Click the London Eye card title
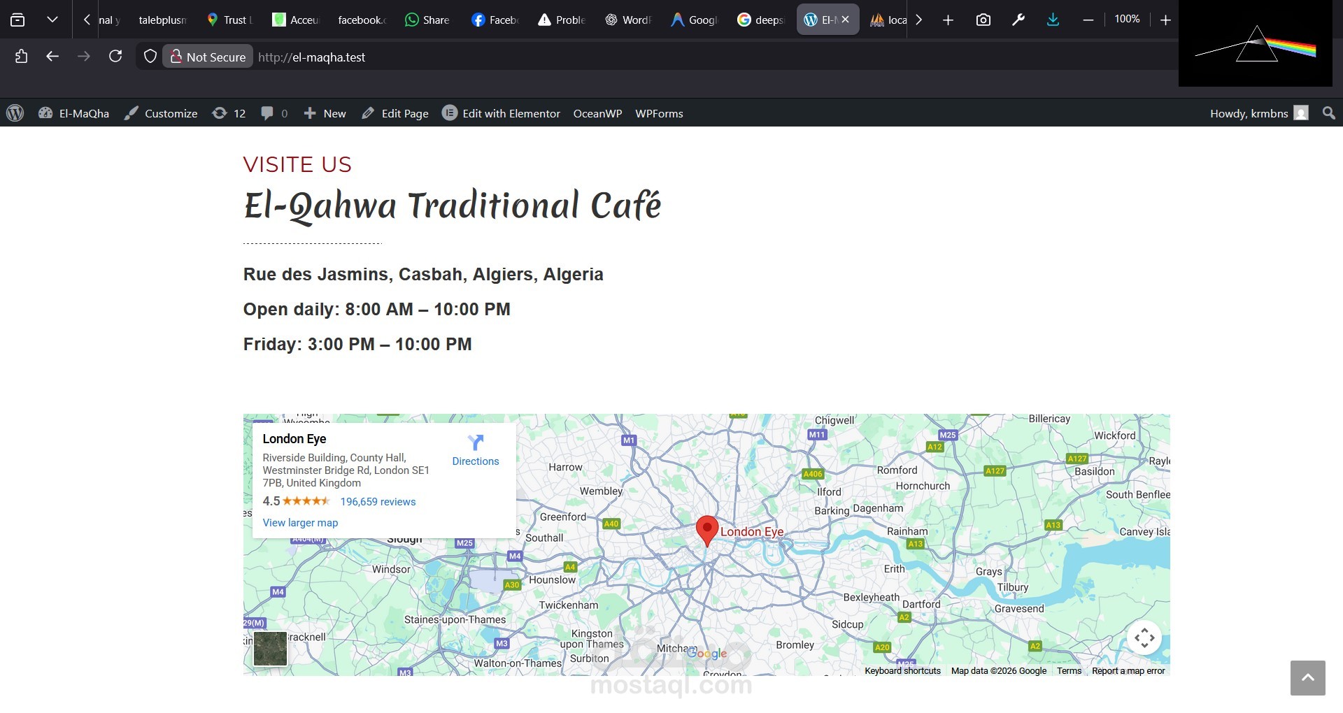 click(294, 439)
